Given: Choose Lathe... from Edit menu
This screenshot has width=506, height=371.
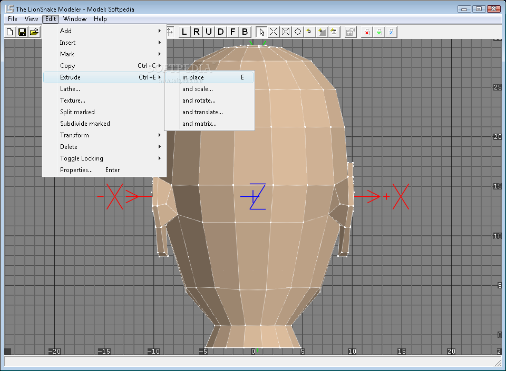Looking at the screenshot, I should 104,89.
